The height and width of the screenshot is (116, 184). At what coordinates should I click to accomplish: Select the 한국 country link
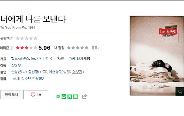[x=49, y=58]
